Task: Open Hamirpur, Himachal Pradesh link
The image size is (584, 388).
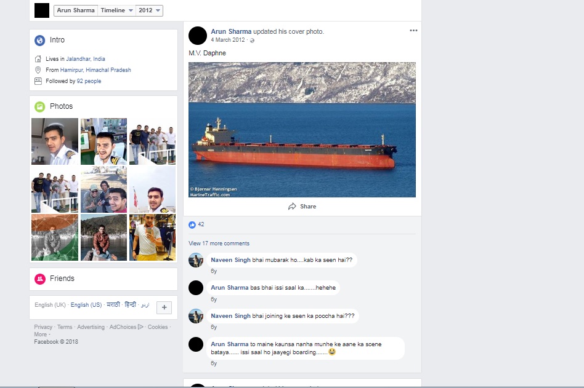Action: tap(95, 70)
